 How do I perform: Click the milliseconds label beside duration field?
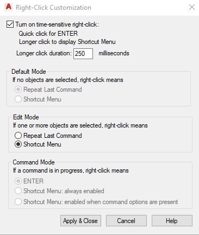coord(114,53)
